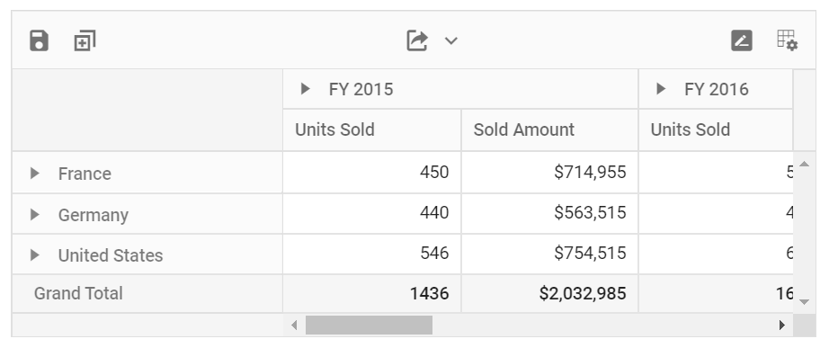Click the horizontal scrollbar left arrow
This screenshot has width=829, height=348.
click(x=295, y=325)
